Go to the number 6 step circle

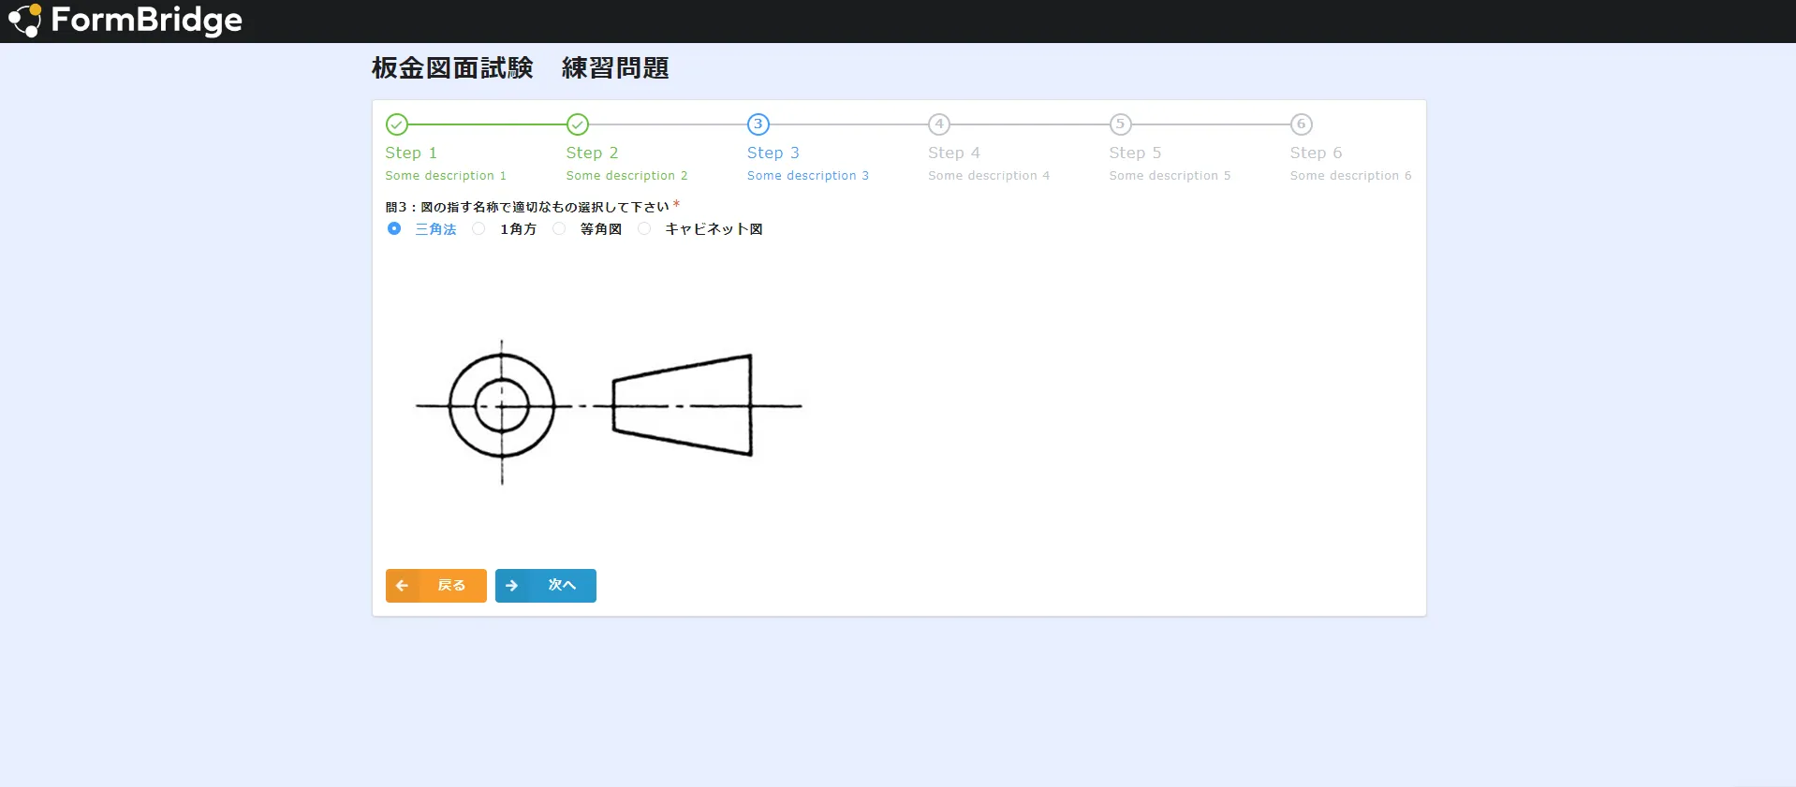coord(1301,124)
